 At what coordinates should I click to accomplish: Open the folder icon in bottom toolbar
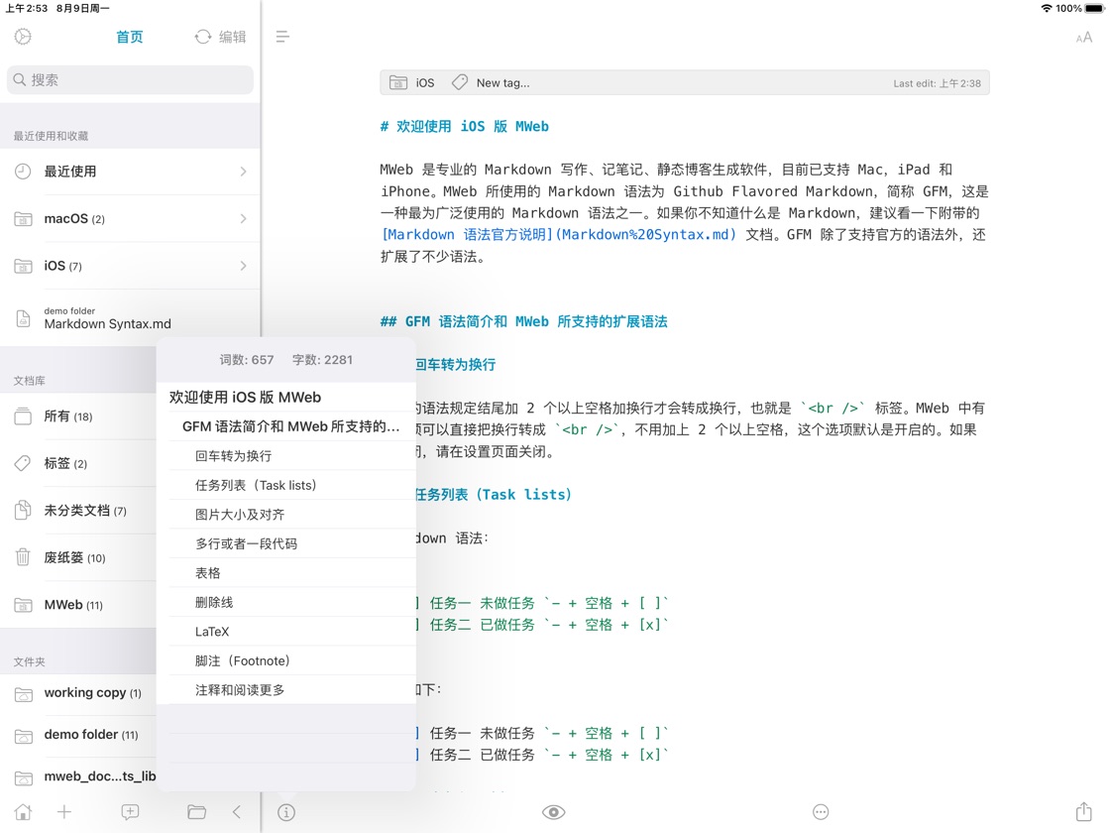click(x=197, y=812)
